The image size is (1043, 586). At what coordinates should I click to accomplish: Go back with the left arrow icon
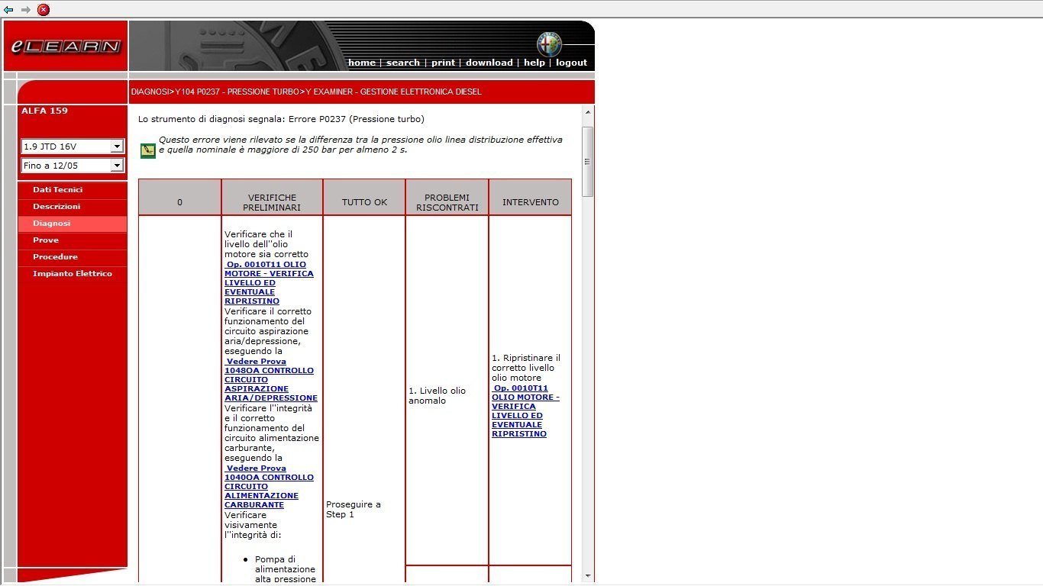pyautogui.click(x=8, y=10)
